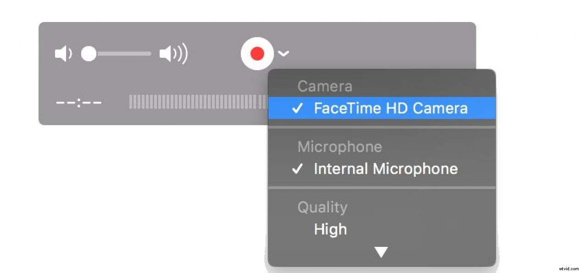The image size is (587, 273).
Task: Click the Quality section label
Action: coord(322,207)
